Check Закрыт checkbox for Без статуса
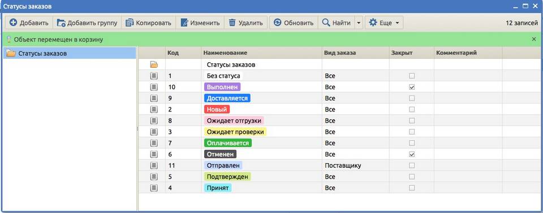The height and width of the screenshot is (213, 543). 412,76
